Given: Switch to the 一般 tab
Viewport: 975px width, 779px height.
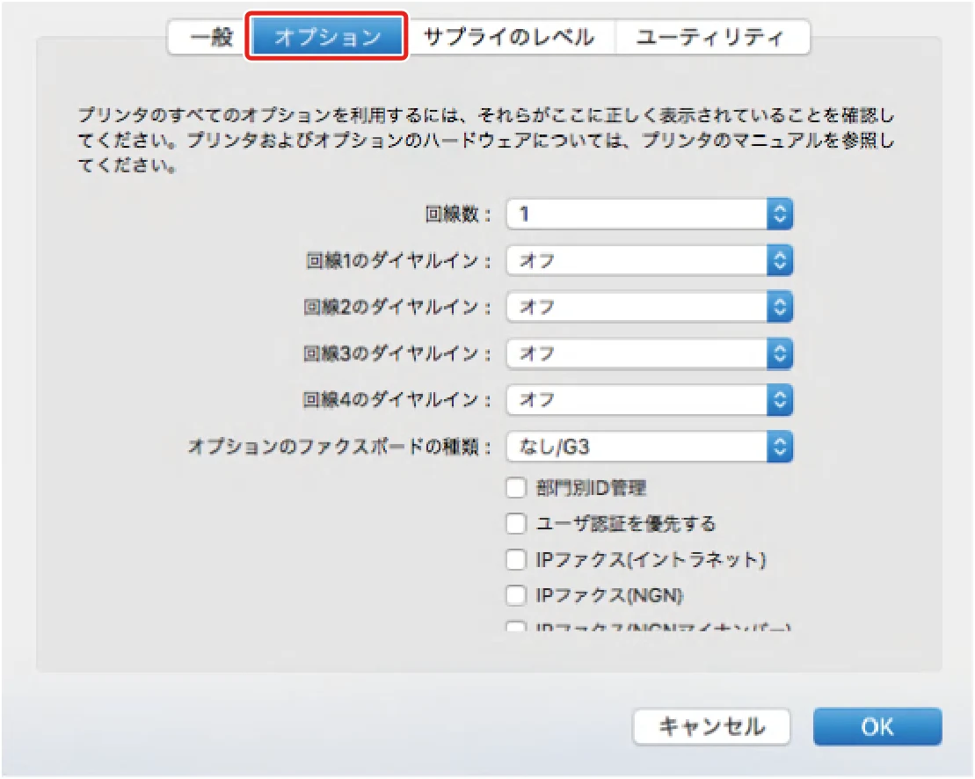Looking at the screenshot, I should point(211,37).
